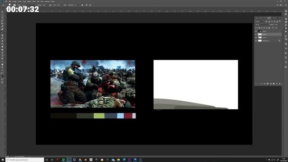This screenshot has width=288, height=162.
Task: Select the Background layer row
Action: pyautogui.click(x=268, y=40)
